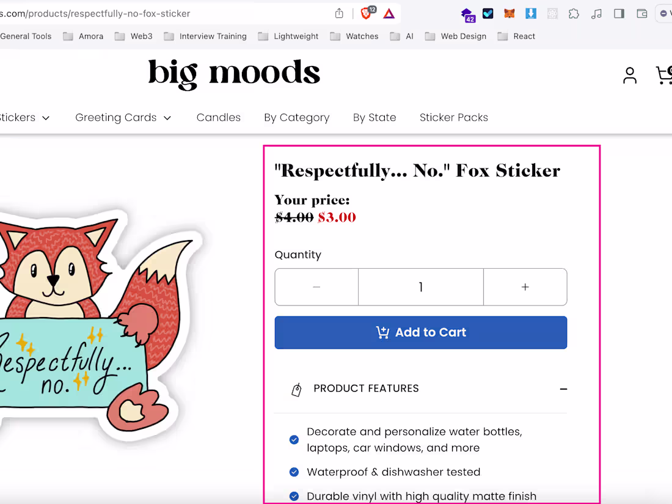This screenshot has height=504, width=672.
Task: Expand the Stickers dropdown menu
Action: (24, 117)
